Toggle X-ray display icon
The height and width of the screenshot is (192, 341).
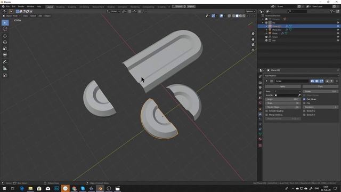pos(229,16)
